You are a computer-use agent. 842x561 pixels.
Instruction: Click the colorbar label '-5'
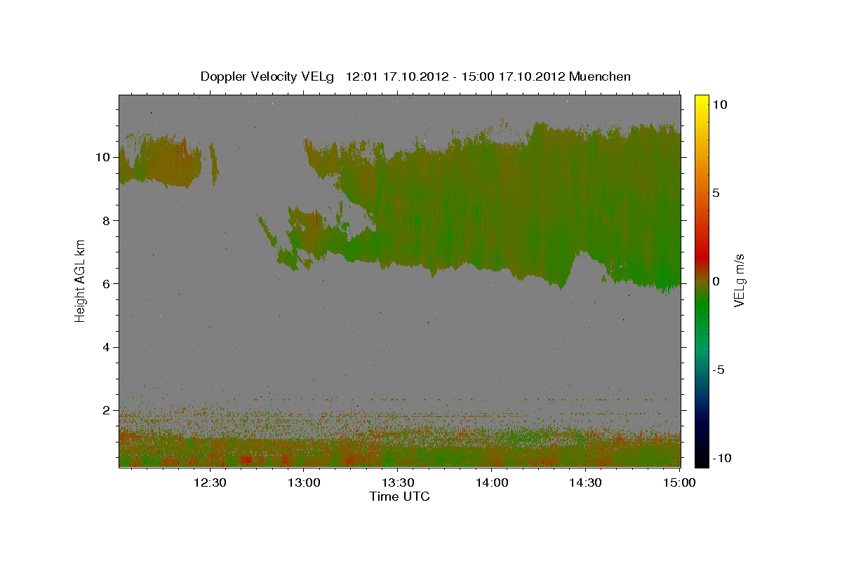719,370
